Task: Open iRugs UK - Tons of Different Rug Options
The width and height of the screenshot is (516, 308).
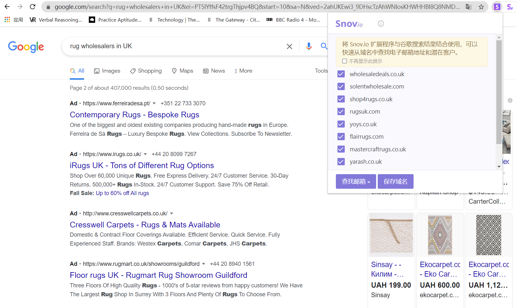Action: 142,165
